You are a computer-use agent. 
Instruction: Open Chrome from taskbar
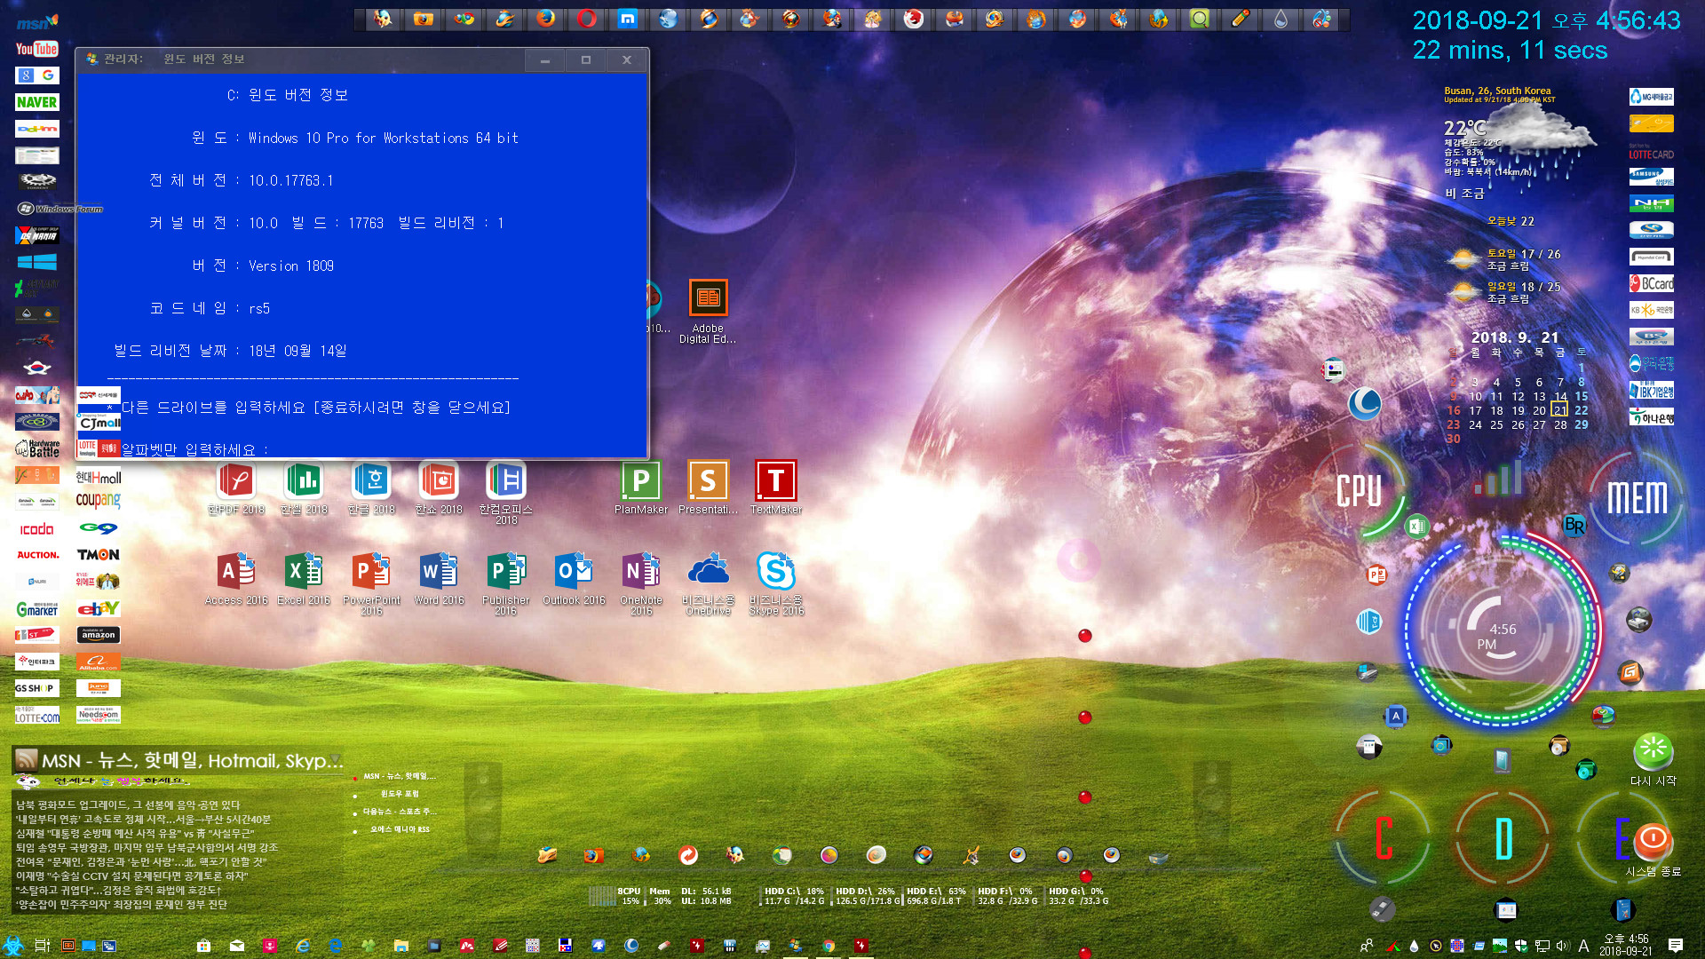tap(829, 946)
